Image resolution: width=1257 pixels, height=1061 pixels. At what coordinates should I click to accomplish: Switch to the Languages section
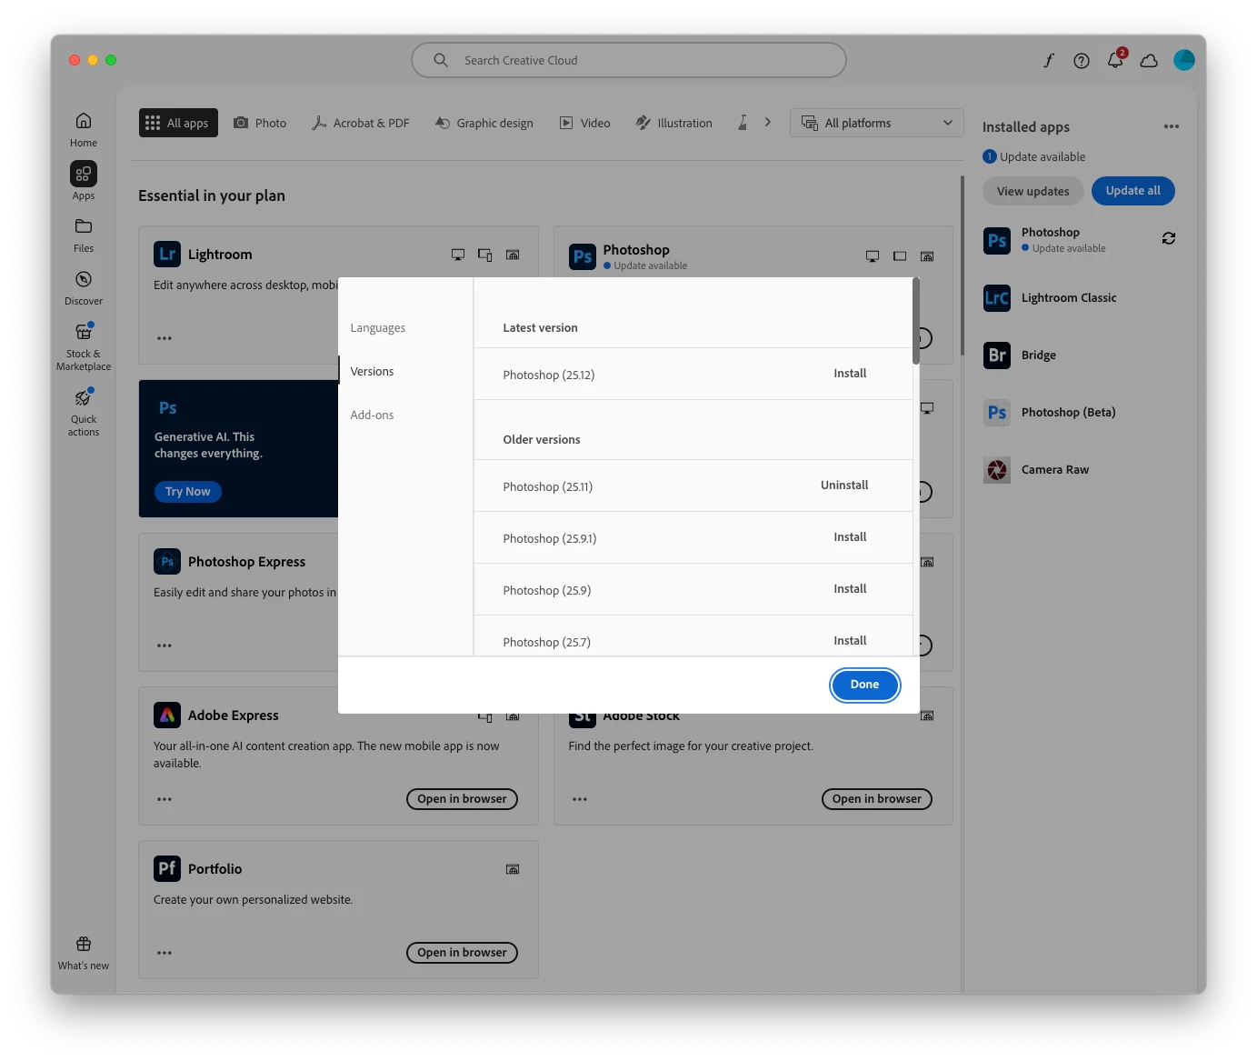coord(378,328)
